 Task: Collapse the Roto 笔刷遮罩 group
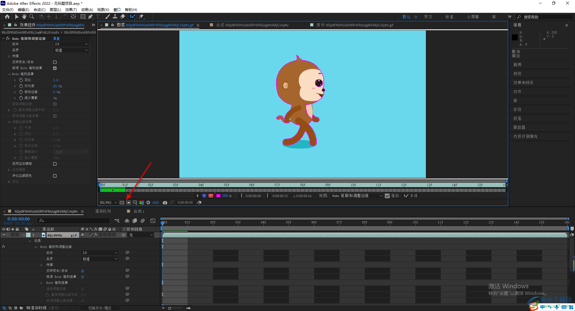point(9,74)
